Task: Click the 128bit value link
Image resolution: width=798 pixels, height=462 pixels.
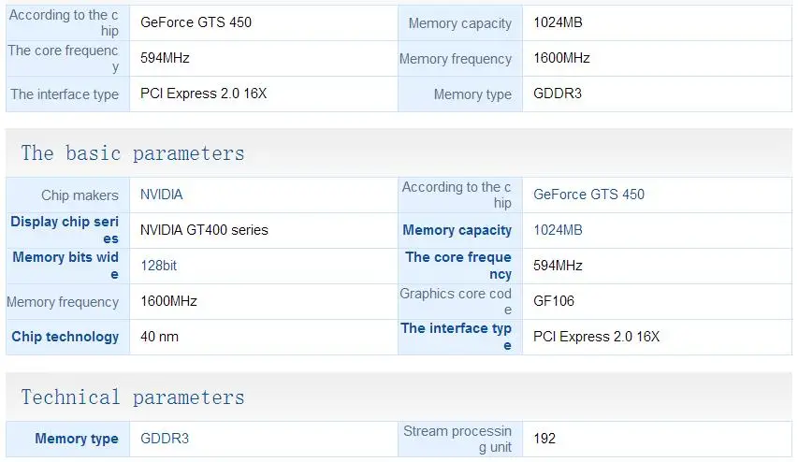Action: click(158, 266)
